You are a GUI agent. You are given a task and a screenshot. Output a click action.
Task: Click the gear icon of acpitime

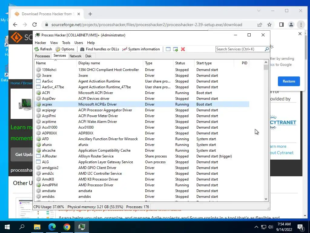38,121
